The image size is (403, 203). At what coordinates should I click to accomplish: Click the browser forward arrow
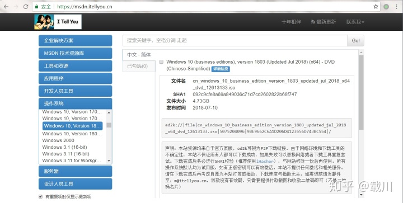point(16,7)
